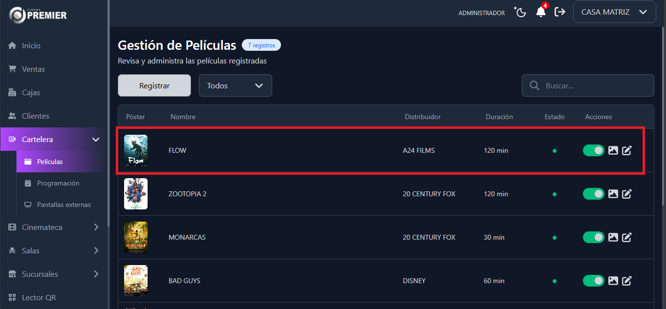666x309 pixels.
Task: Disable the FLOW movie toggle
Action: point(593,150)
